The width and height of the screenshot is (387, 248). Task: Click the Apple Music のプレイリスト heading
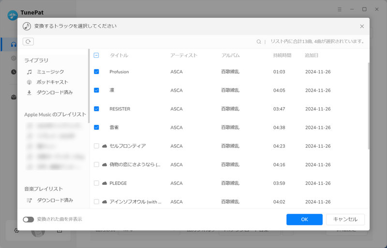[55, 114]
